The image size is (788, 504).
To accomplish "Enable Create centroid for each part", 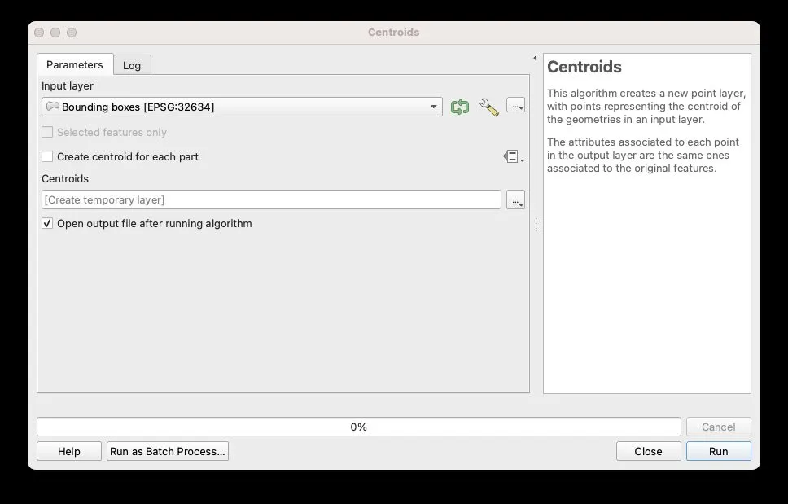I will (47, 156).
